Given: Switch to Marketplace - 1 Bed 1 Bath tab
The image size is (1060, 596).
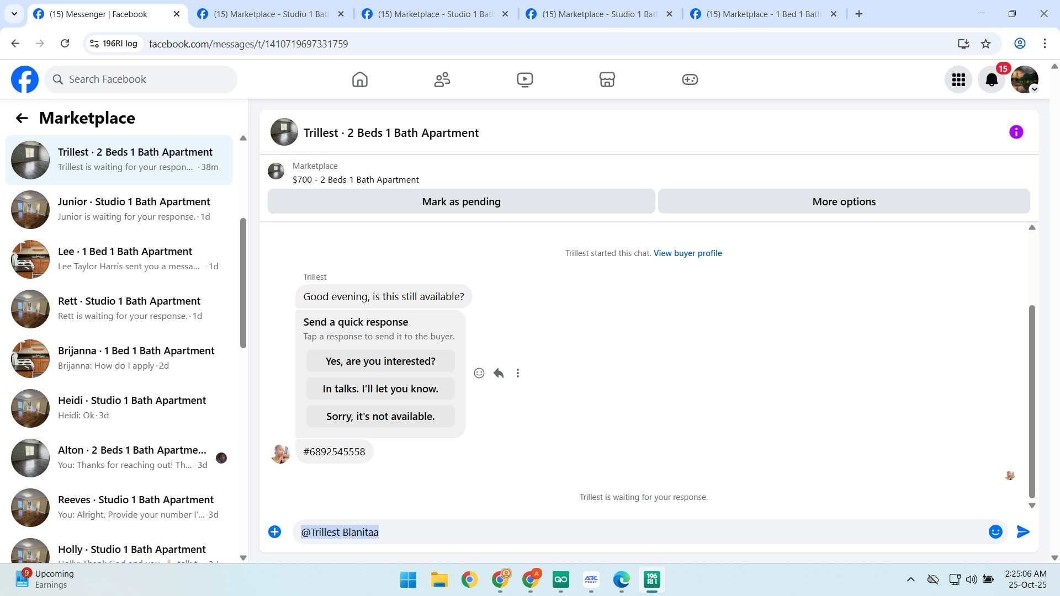Looking at the screenshot, I should pos(764,14).
